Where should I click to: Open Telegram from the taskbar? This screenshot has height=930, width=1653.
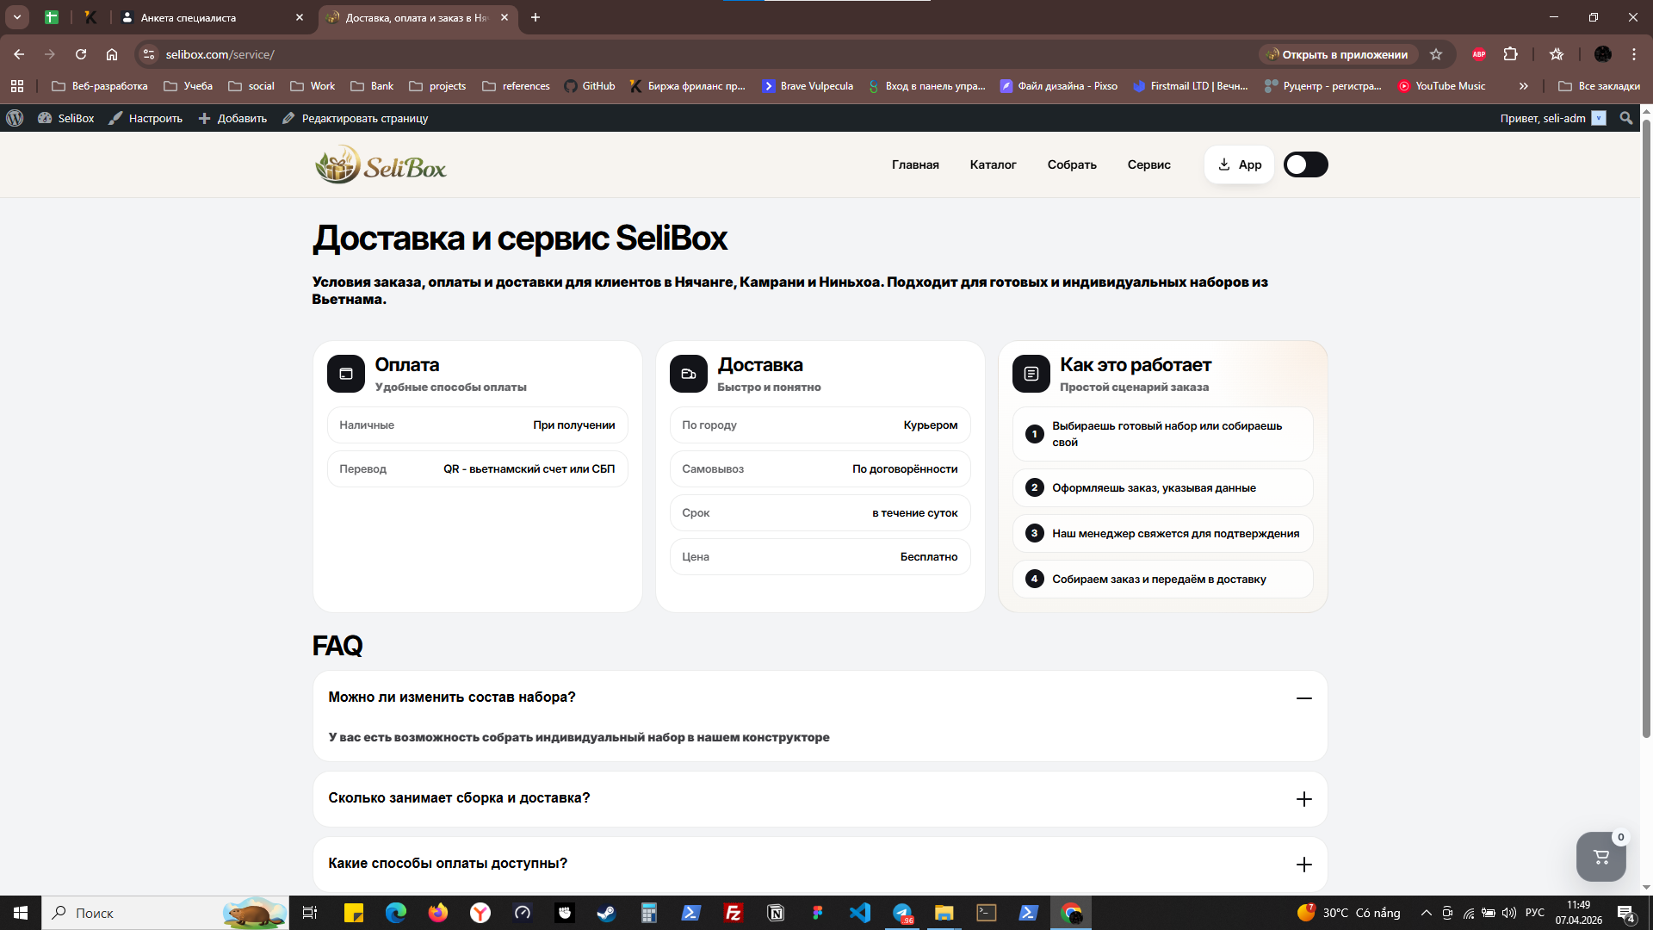coord(902,913)
